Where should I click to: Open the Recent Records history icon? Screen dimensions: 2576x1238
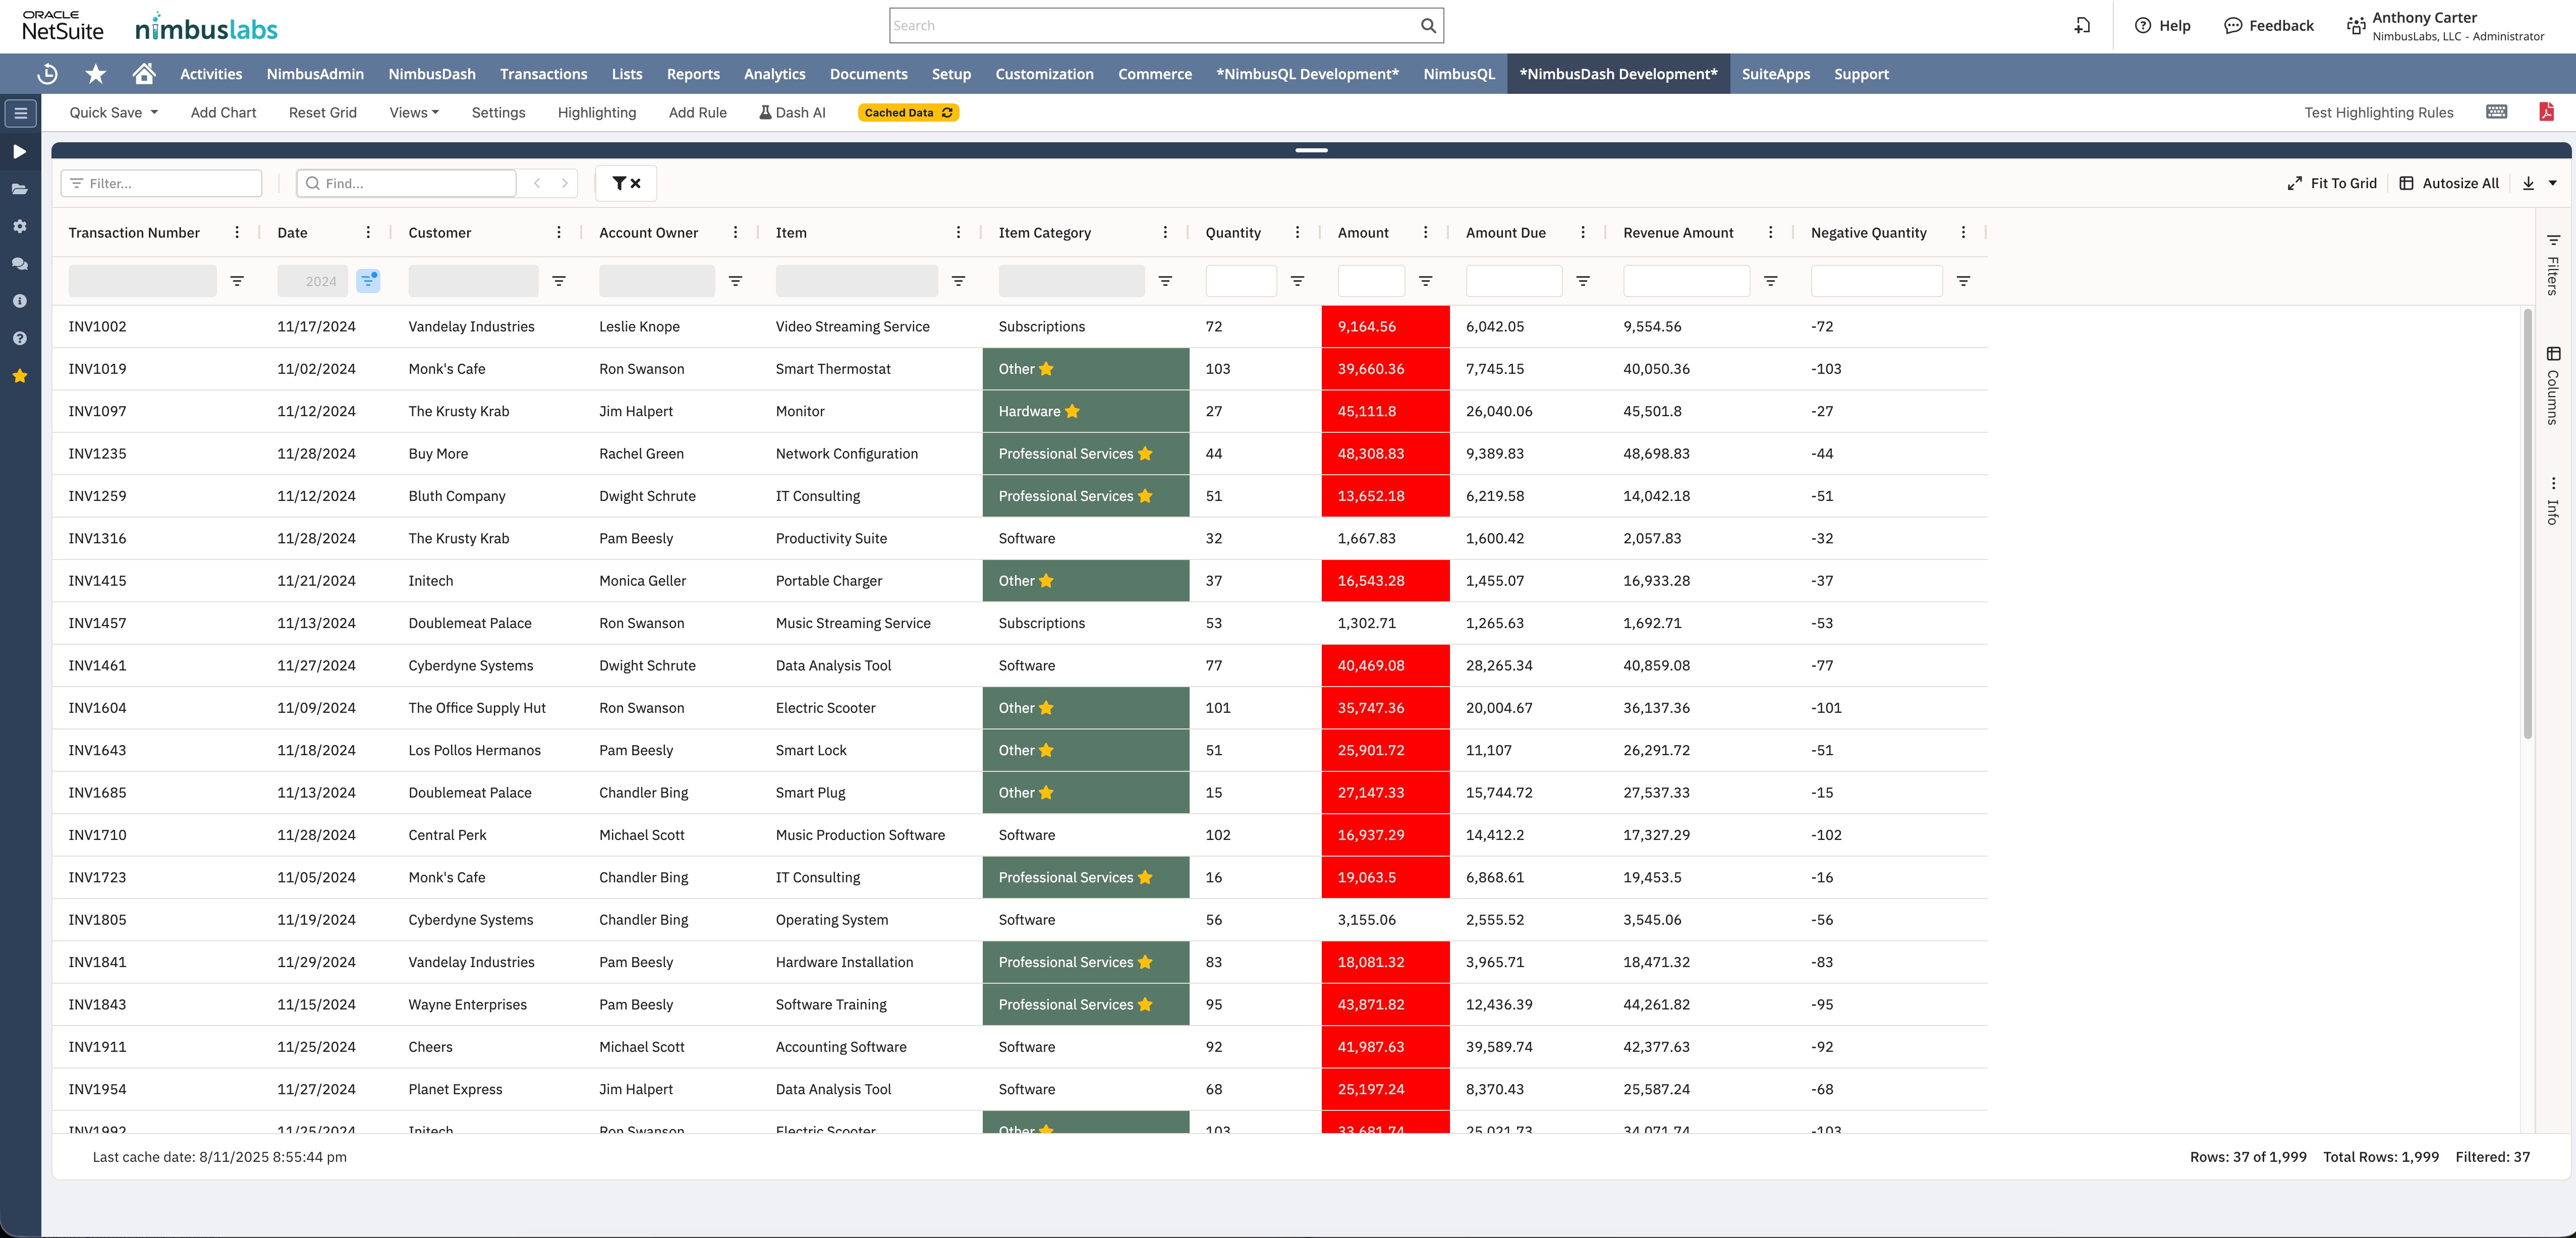[x=47, y=74]
